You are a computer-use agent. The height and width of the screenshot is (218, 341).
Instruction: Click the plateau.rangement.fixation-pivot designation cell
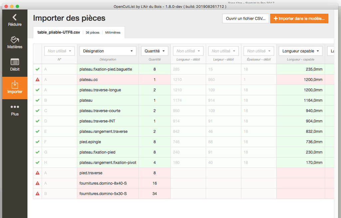(x=108, y=162)
